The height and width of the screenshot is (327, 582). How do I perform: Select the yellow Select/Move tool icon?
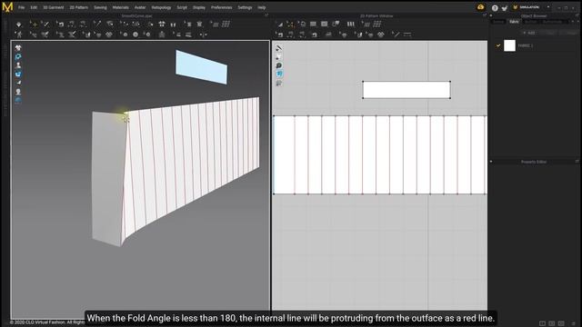34,25
